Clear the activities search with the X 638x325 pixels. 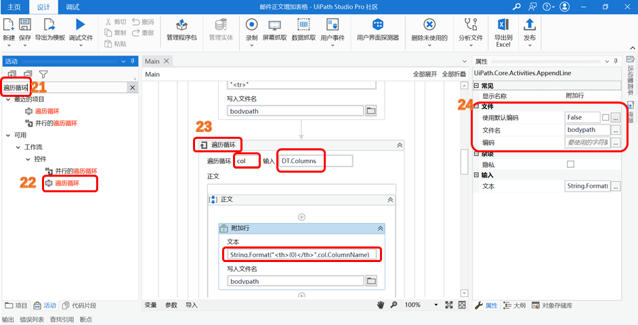[x=132, y=87]
